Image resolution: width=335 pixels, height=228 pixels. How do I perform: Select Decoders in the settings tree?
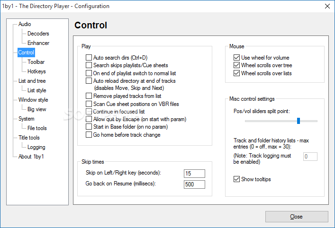point(38,34)
